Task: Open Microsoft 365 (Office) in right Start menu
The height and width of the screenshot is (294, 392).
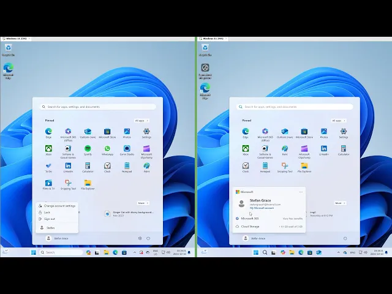Action: [265, 135]
